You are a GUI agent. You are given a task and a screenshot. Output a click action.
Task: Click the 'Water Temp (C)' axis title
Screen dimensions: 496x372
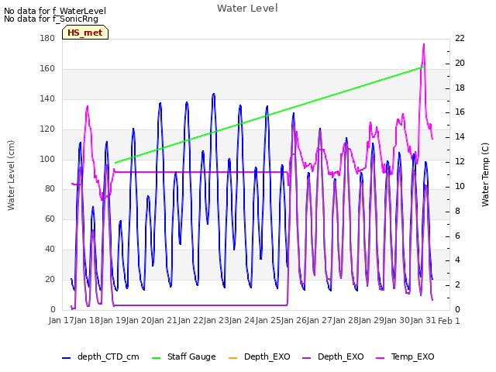(485, 175)
